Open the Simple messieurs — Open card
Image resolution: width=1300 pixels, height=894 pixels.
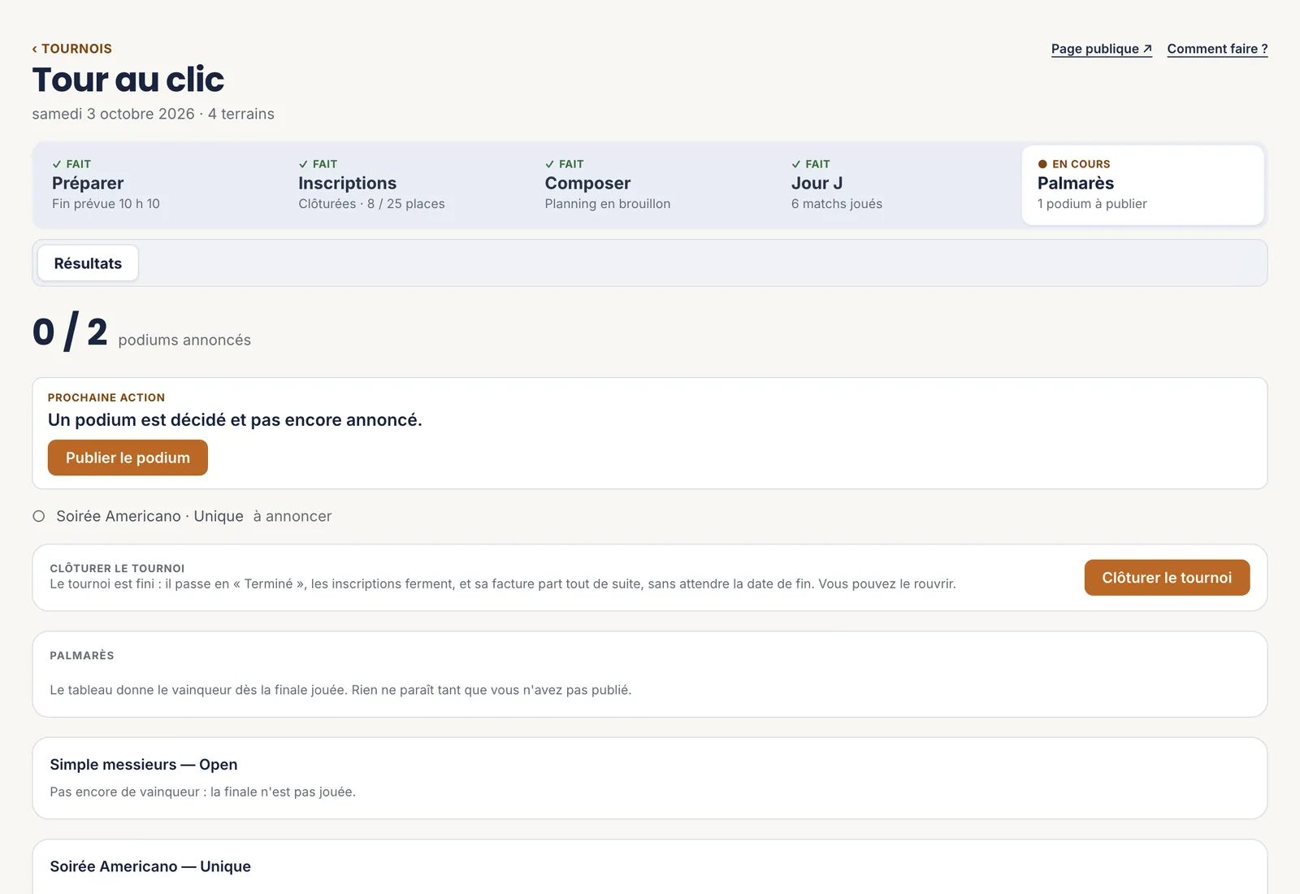click(650, 778)
